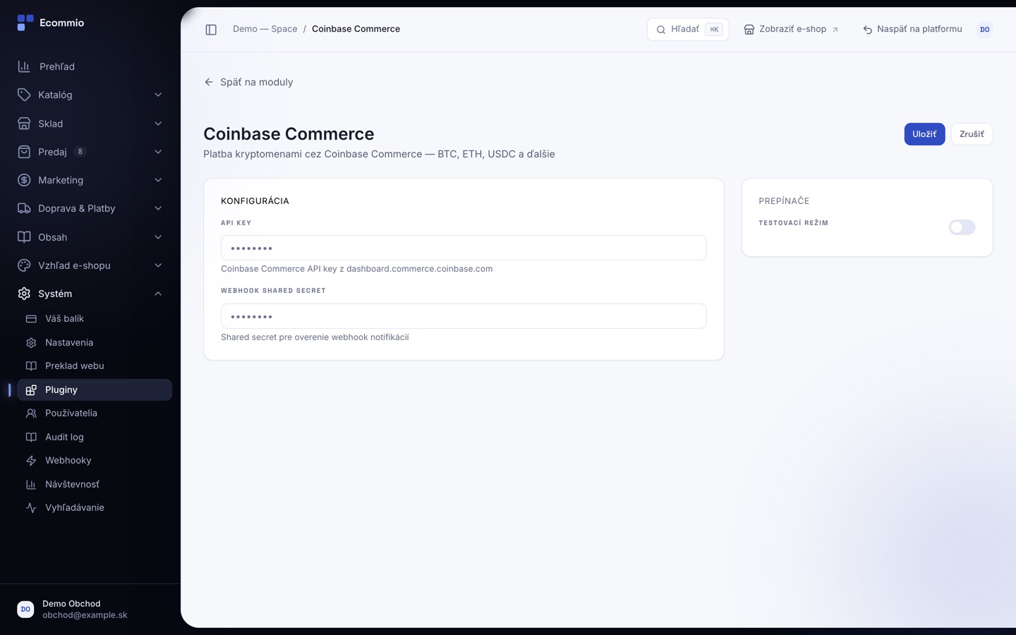Click the external arrow next to Zobraziť e-shop

(835, 30)
